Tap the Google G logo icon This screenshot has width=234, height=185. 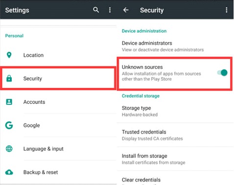[9, 125]
